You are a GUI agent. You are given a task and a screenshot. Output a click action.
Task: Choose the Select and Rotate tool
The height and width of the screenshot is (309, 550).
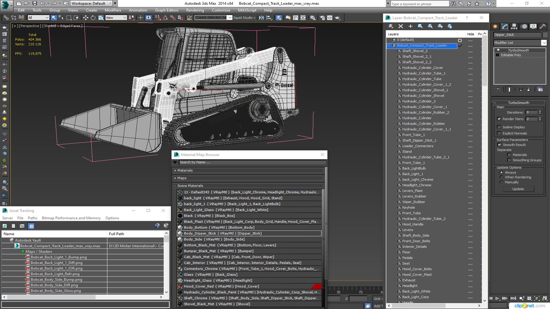tap(93, 18)
